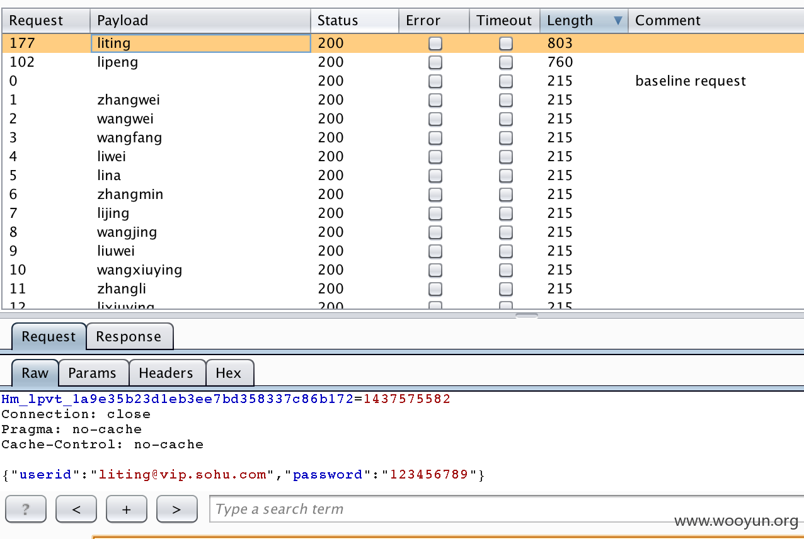Click the Hm_lpvt cookie value 1437575582
Image resolution: width=804 pixels, height=539 pixels.
tap(407, 399)
